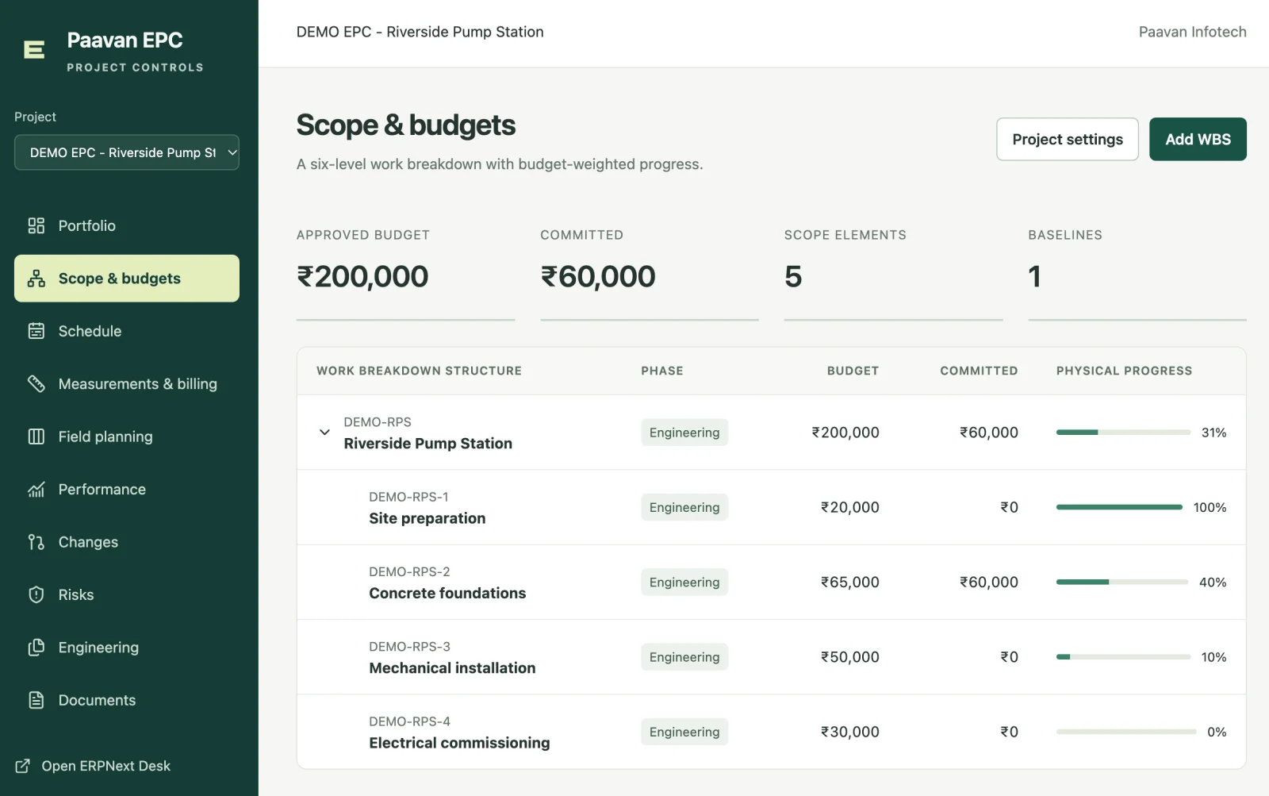This screenshot has height=796, width=1269.
Task: Click the Baselines count 1
Action: [x=1034, y=276]
